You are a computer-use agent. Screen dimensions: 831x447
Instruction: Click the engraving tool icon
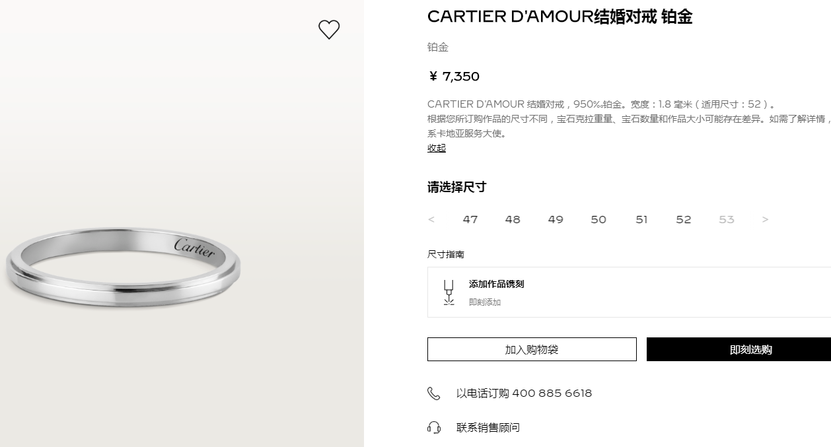(449, 292)
